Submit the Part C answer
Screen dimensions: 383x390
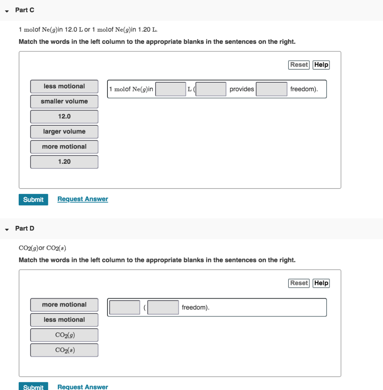[x=33, y=199]
